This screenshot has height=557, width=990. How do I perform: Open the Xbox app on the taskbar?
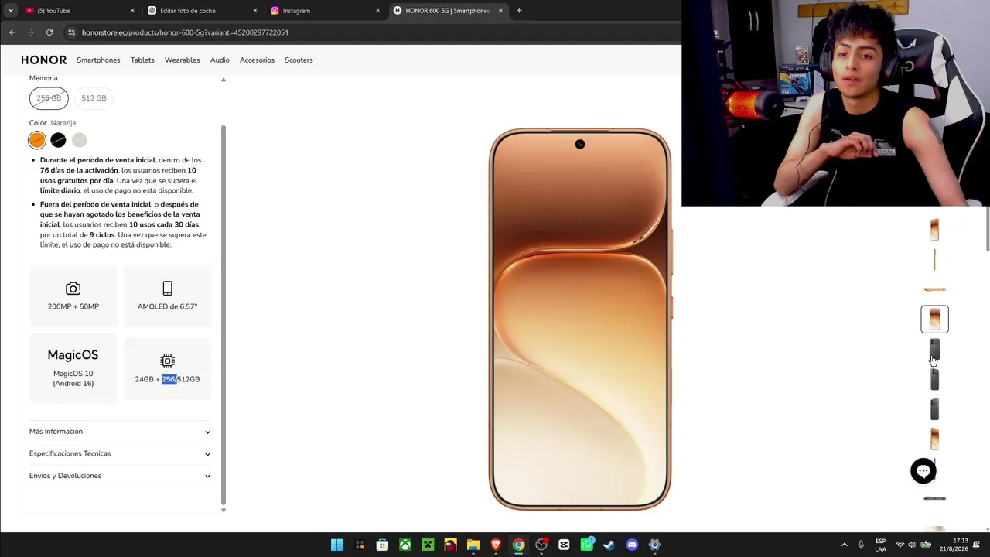405,545
